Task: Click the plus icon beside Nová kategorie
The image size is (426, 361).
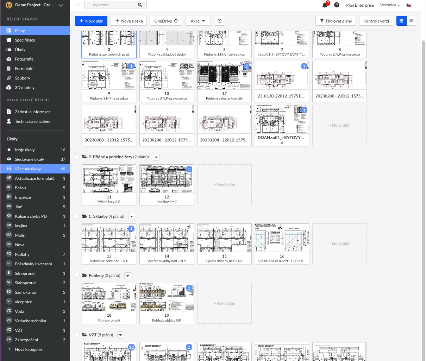Action: click(9, 349)
